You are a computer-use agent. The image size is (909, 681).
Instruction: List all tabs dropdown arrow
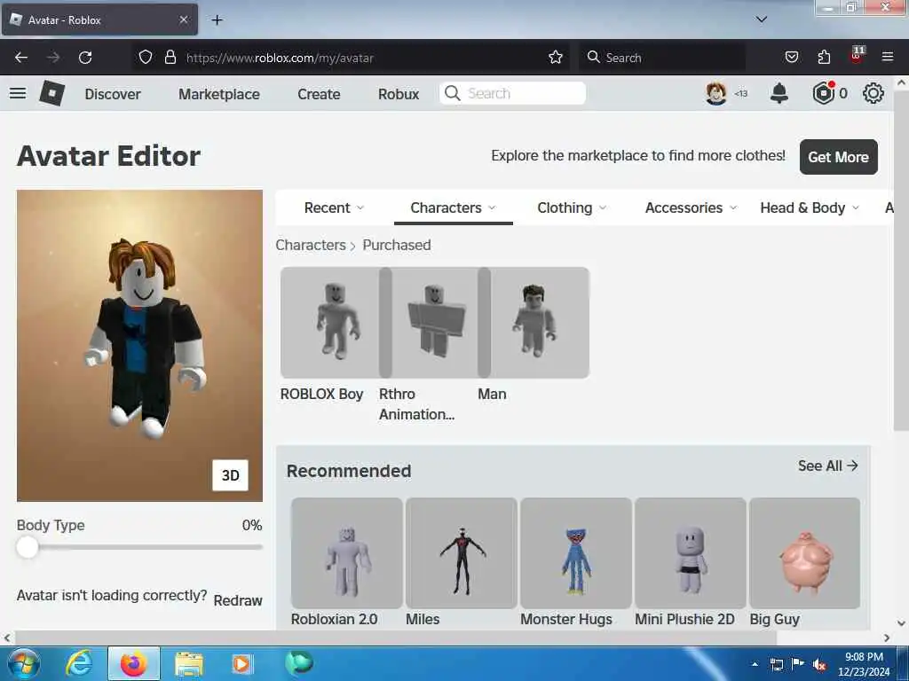[762, 20]
